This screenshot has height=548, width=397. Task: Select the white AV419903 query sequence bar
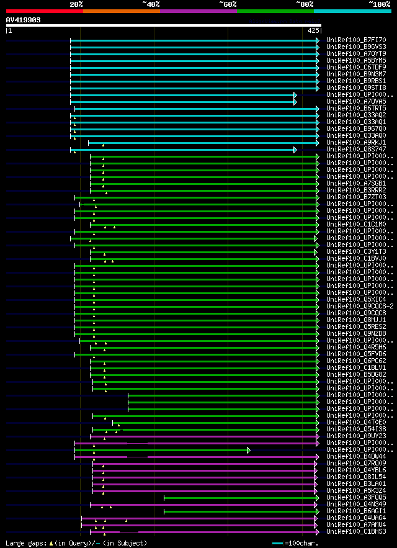(163, 25)
